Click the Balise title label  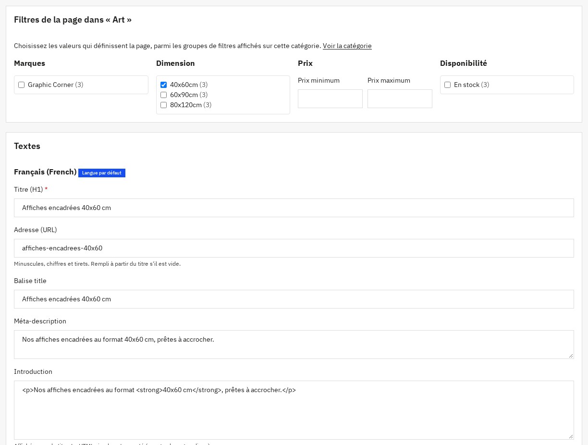click(30, 281)
